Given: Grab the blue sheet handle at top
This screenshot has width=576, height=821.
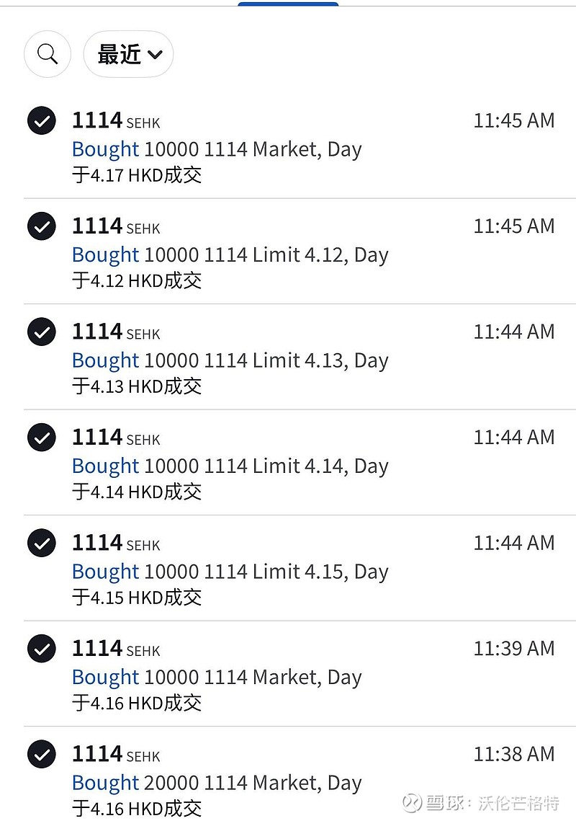Looking at the screenshot, I should tap(288, 4).
